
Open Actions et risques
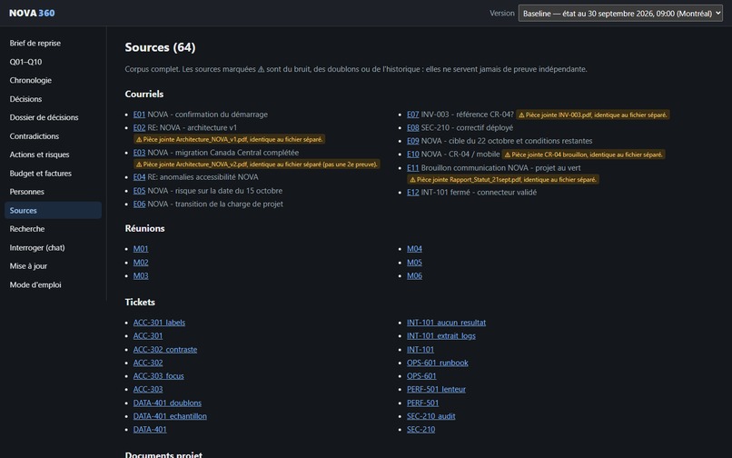point(54,154)
